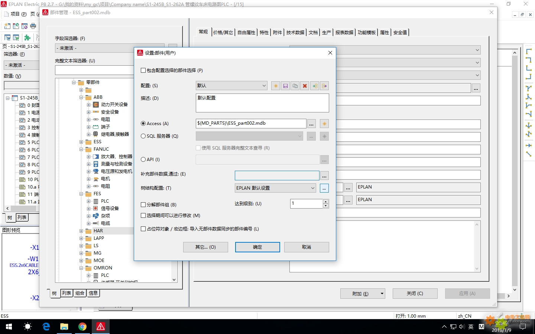Click the import configuration icon

pyautogui.click(x=315, y=86)
